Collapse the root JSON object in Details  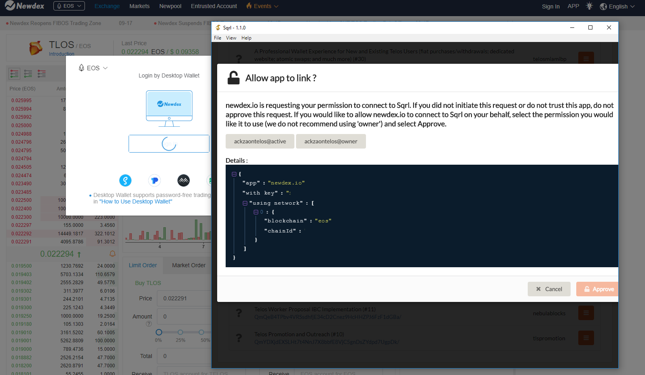pyautogui.click(x=234, y=174)
